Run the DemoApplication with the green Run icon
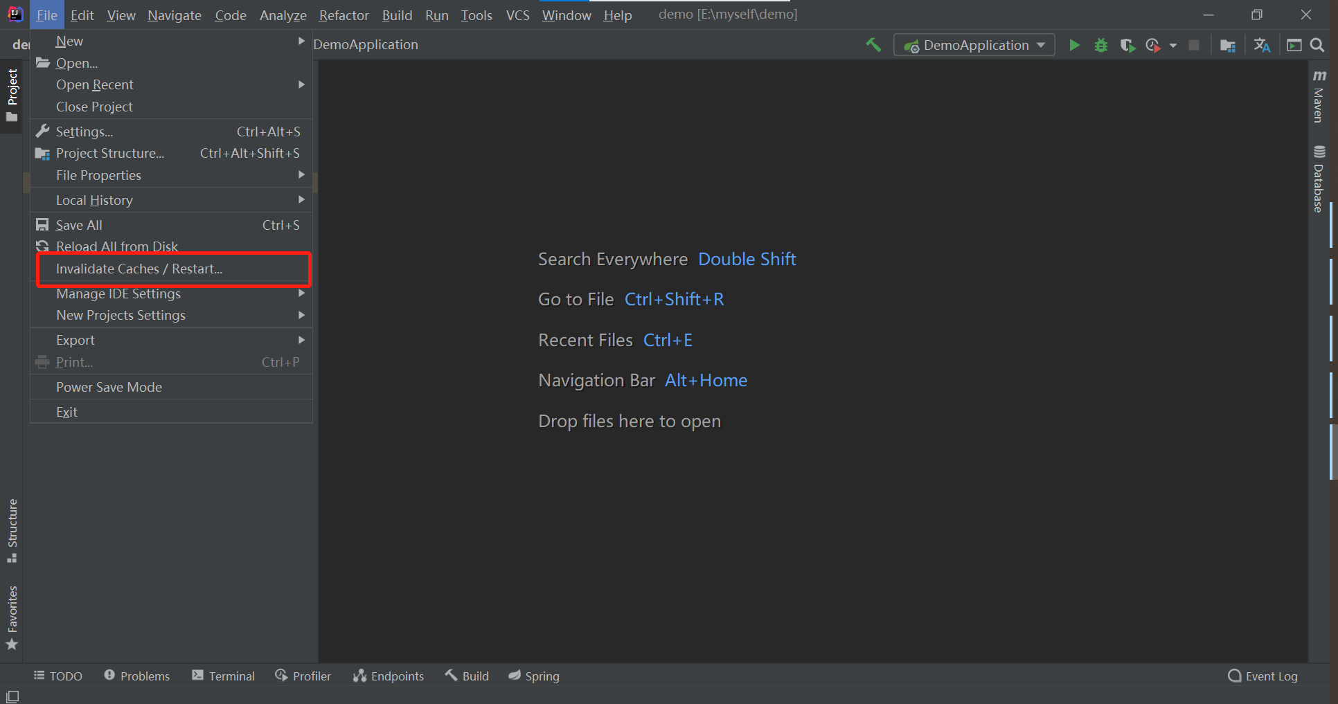Image resolution: width=1338 pixels, height=704 pixels. 1074,44
